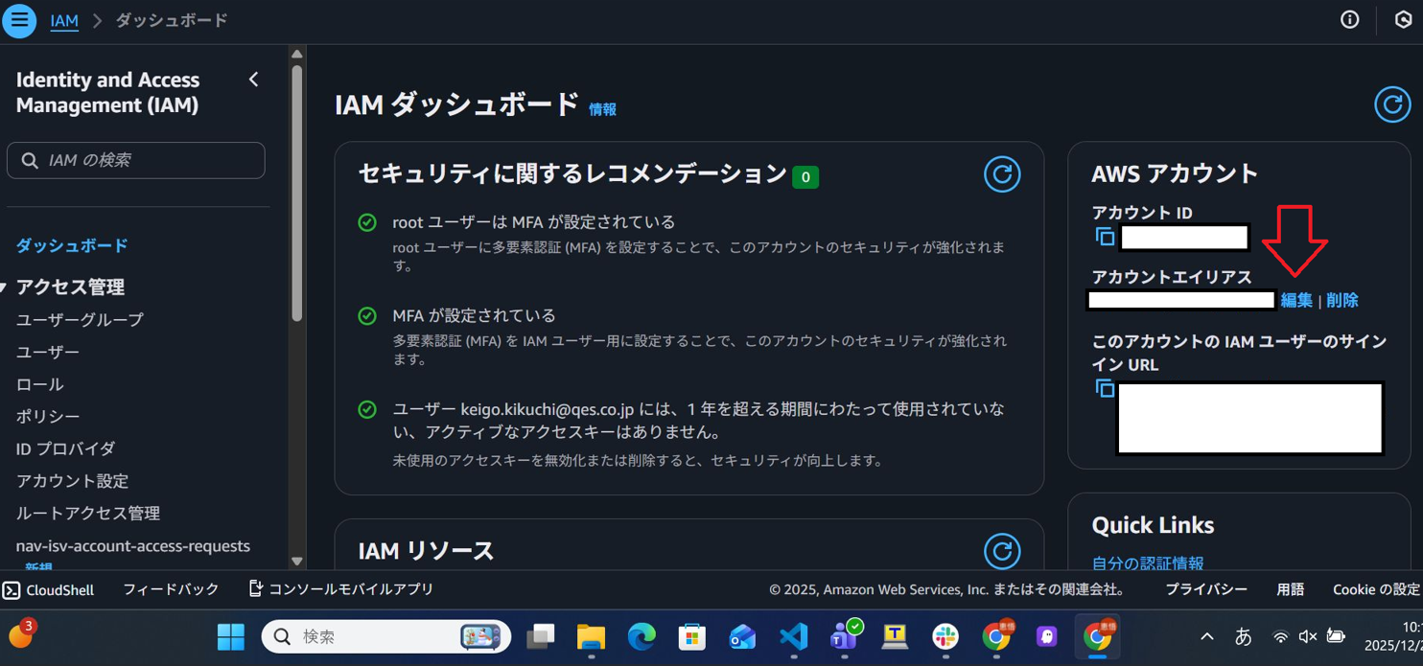This screenshot has width=1423, height=666.
Task: Refresh the IAM dashboard using top refresh icon
Action: coord(1391,103)
